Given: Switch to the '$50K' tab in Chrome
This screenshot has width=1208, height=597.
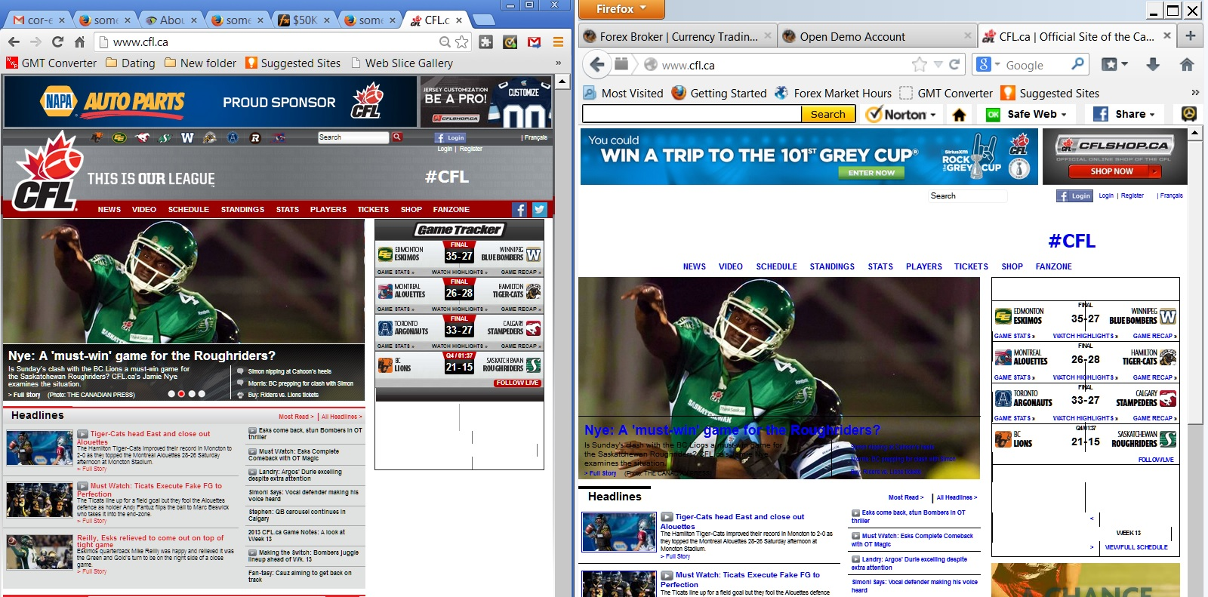Looking at the screenshot, I should [x=305, y=20].
